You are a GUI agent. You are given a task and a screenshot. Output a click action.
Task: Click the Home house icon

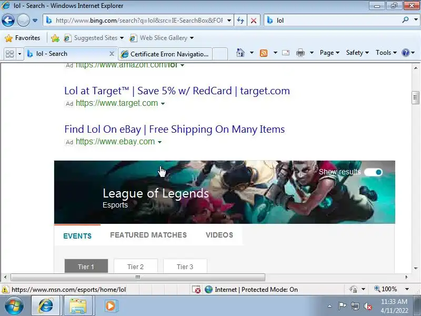[240, 53]
